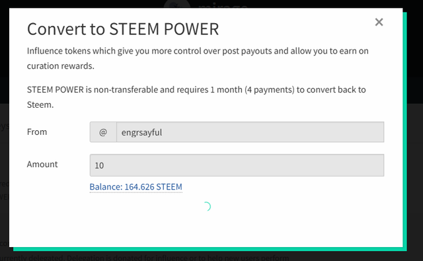Image resolution: width=423 pixels, height=261 pixels.
Task: Click the Amount label
Action: pos(42,165)
